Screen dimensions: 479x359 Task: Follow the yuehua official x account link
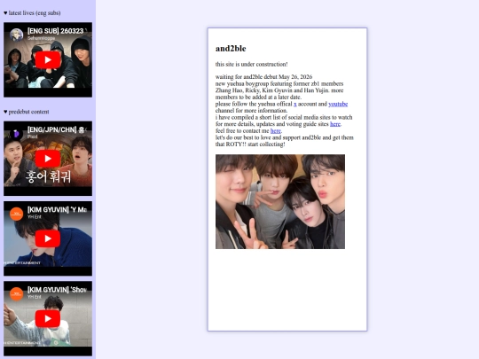click(295, 104)
